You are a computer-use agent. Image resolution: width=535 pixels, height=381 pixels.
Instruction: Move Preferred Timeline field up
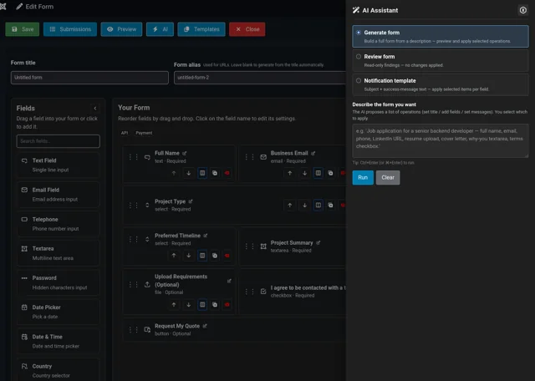[x=174, y=256]
